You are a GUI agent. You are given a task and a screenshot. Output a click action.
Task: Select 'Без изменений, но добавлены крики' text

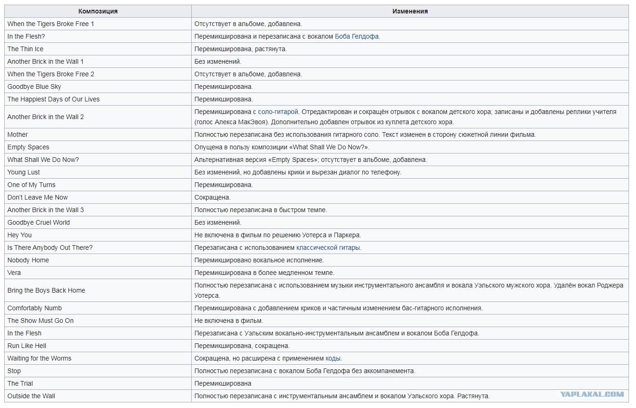click(x=298, y=172)
